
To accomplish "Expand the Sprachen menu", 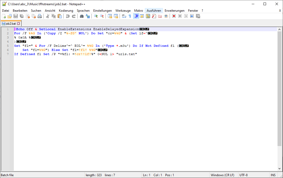I will pos(83,11).
